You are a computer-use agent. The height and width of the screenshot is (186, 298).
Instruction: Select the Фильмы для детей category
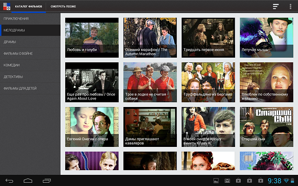click(30, 88)
